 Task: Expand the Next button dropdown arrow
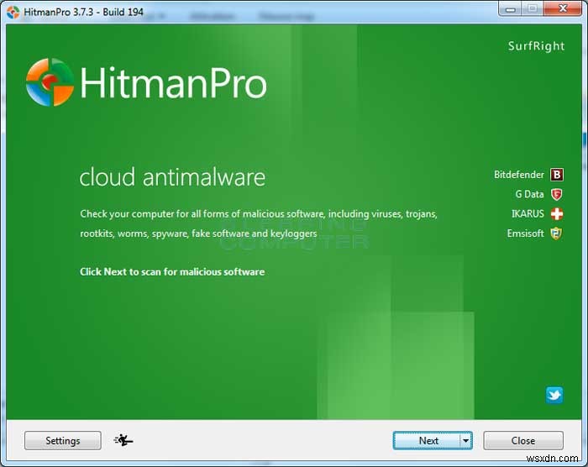465,440
